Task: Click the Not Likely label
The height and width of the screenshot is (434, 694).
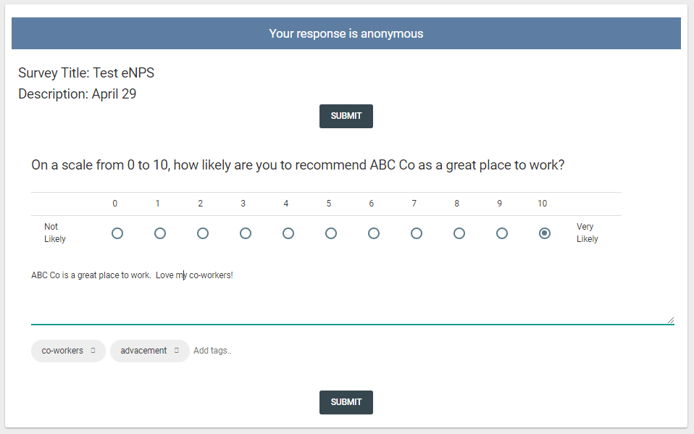Action: pos(55,233)
